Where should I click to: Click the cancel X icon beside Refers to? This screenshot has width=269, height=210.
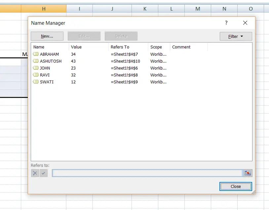pyautogui.click(x=35, y=173)
